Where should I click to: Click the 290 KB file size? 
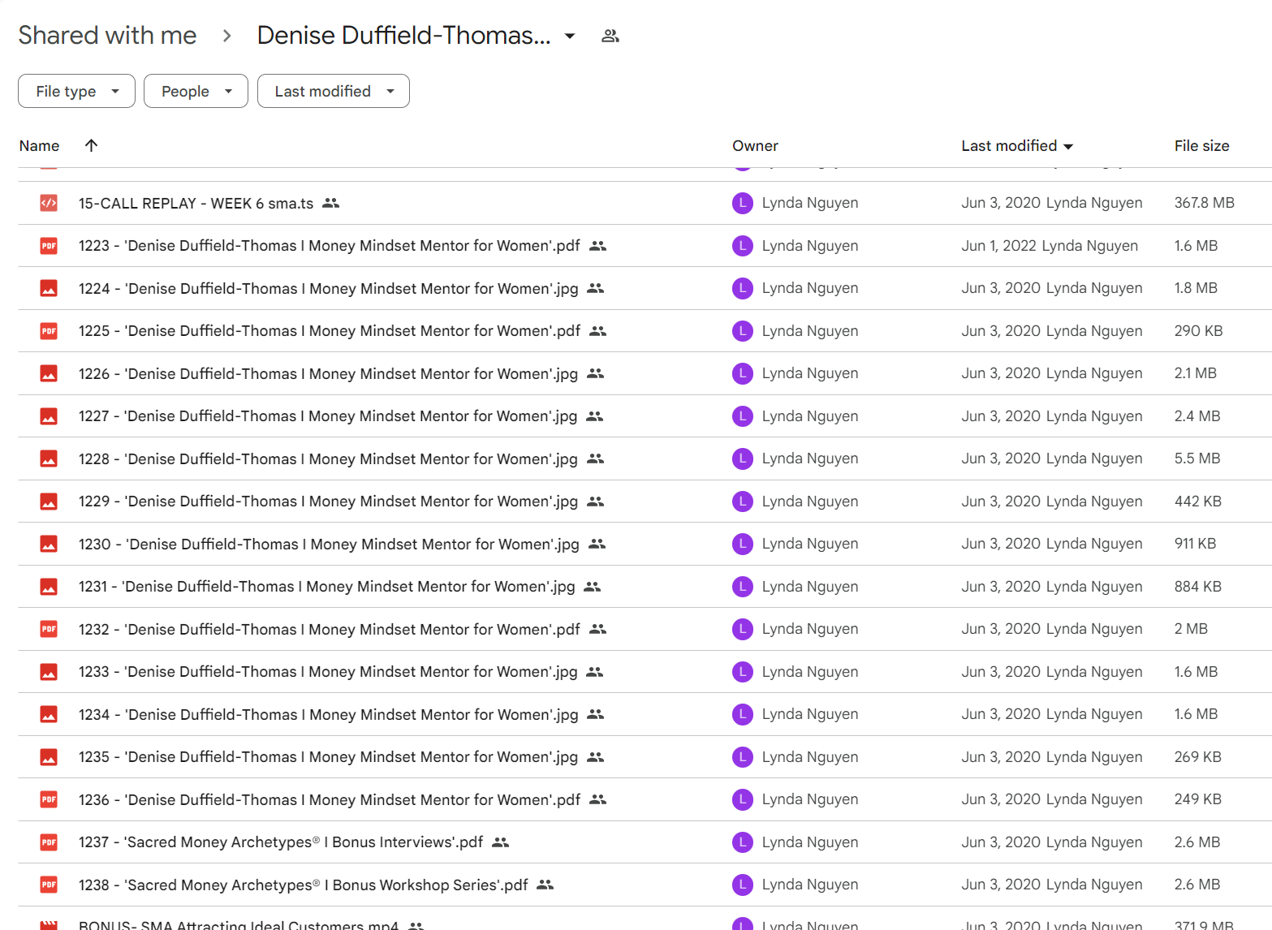(x=1198, y=331)
